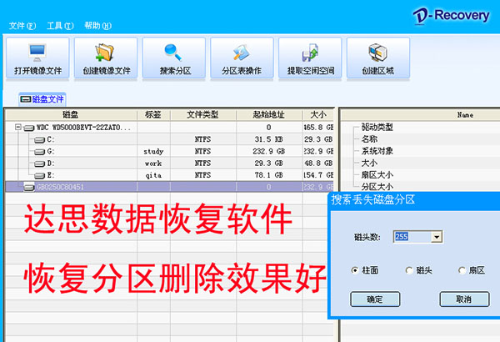Select the 磁头 radio button
Viewport: 500px width, 342px height.
[409, 270]
